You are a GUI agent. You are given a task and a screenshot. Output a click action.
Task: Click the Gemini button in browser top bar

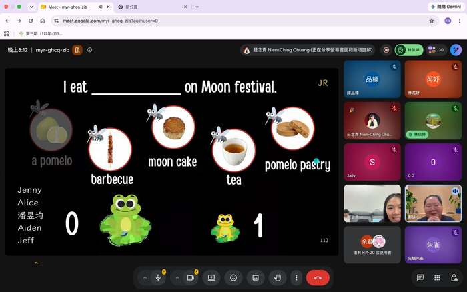point(446,7)
